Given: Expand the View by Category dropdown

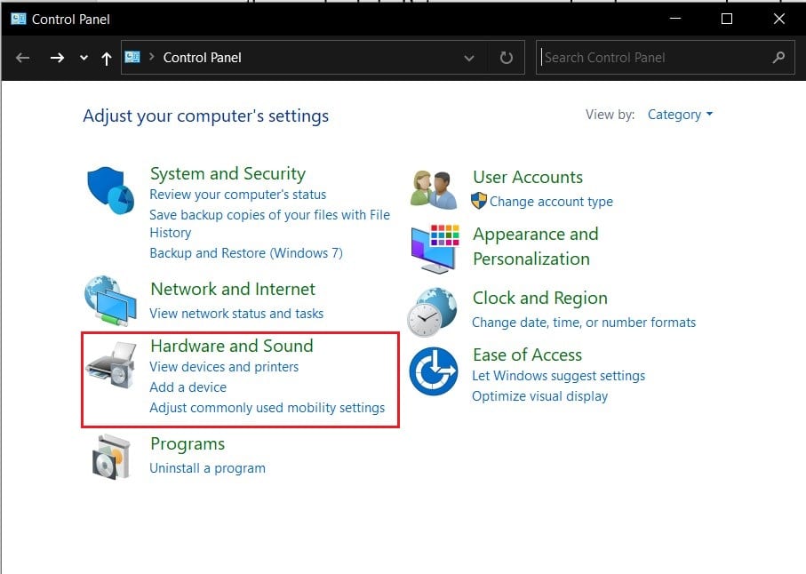Looking at the screenshot, I should click(x=680, y=115).
